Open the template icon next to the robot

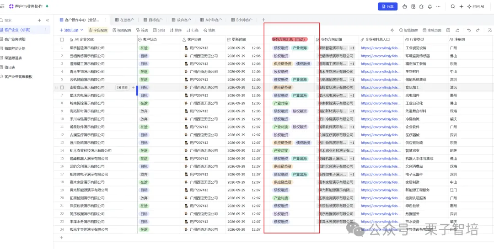pyautogui.click(x=413, y=6)
